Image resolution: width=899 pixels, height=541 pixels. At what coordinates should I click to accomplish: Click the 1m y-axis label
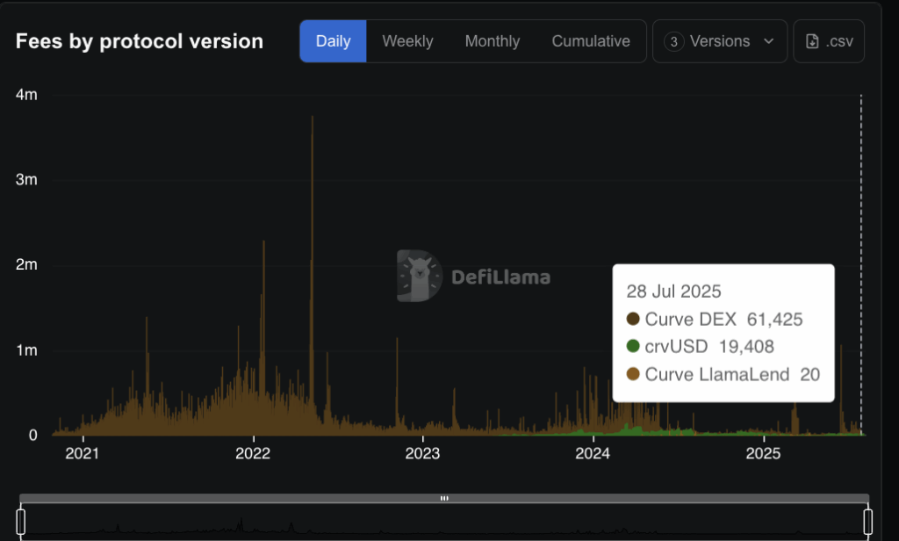pos(26,350)
